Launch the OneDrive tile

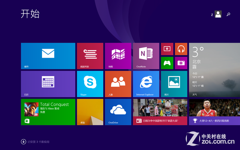click(118, 112)
